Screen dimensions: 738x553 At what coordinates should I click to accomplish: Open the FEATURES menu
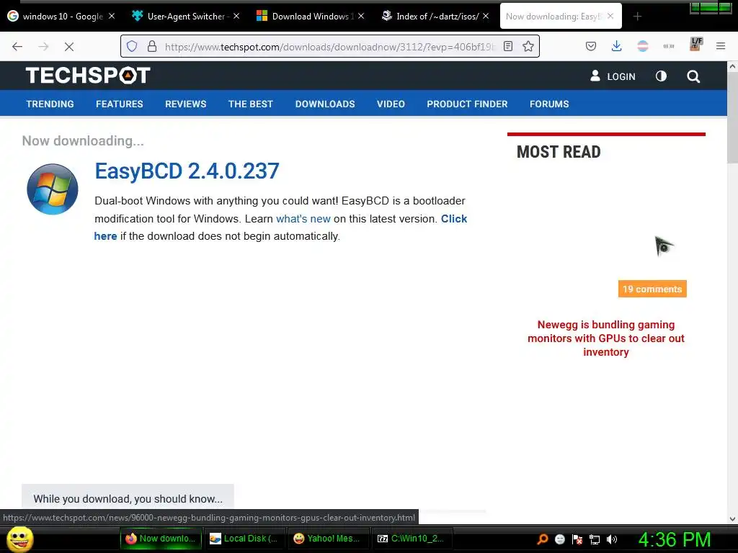coord(120,104)
